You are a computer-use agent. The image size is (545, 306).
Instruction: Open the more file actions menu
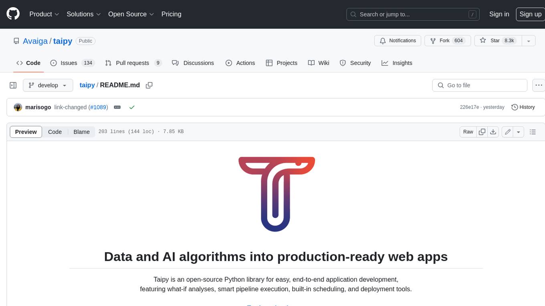tap(539, 85)
